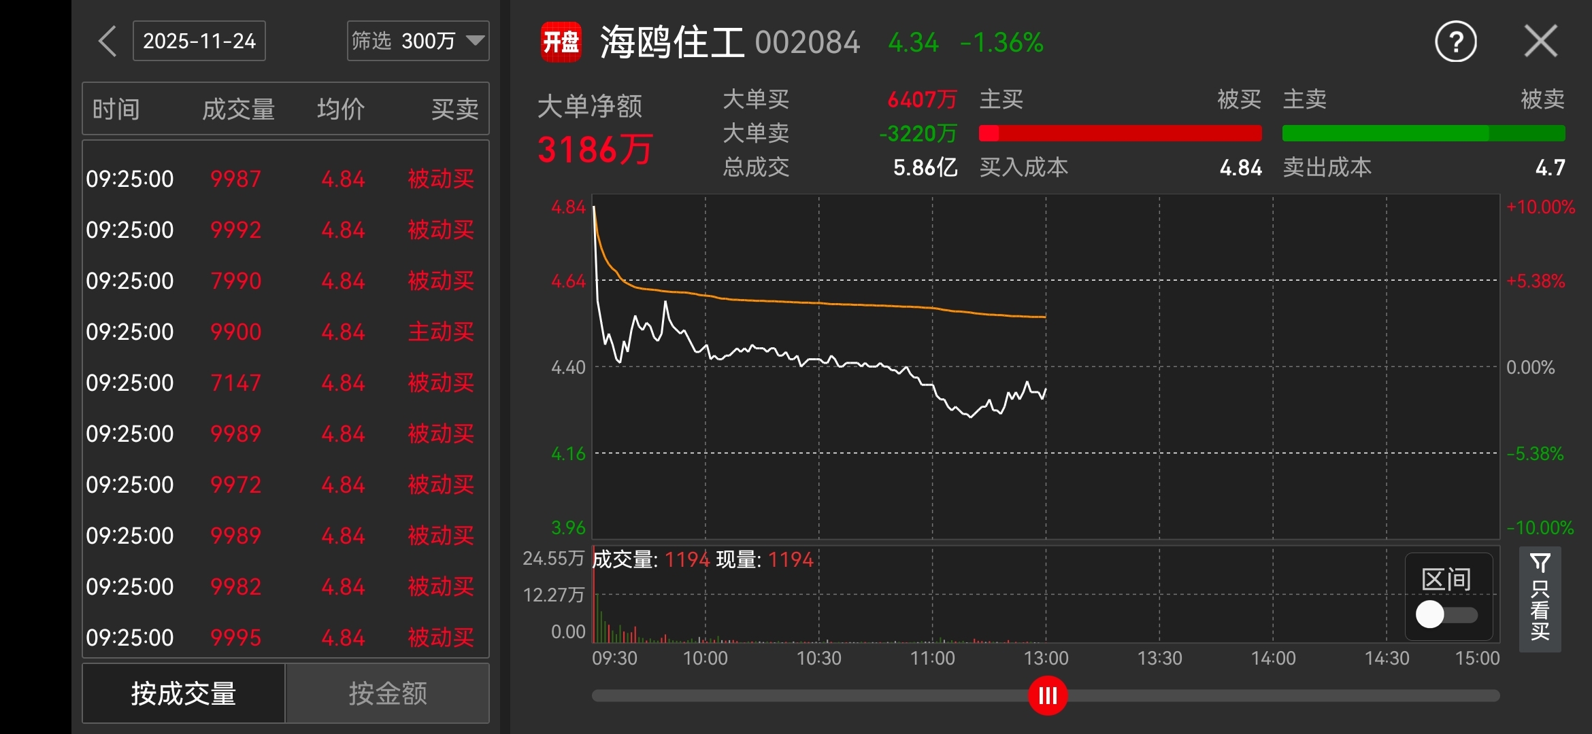The image size is (1592, 734).
Task: Toggle the 区间 interval switch
Action: coord(1446,614)
